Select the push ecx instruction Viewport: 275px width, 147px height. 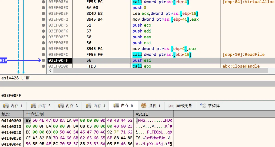tap(142, 25)
